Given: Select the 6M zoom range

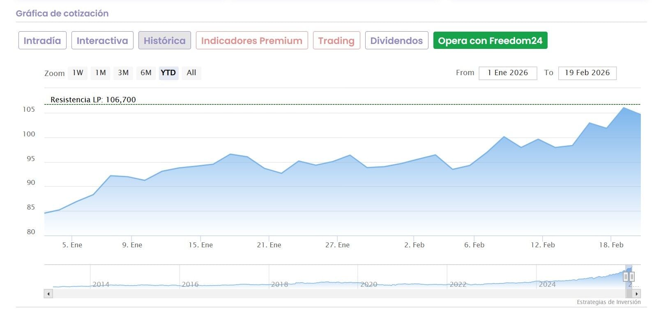Looking at the screenshot, I should [x=146, y=73].
